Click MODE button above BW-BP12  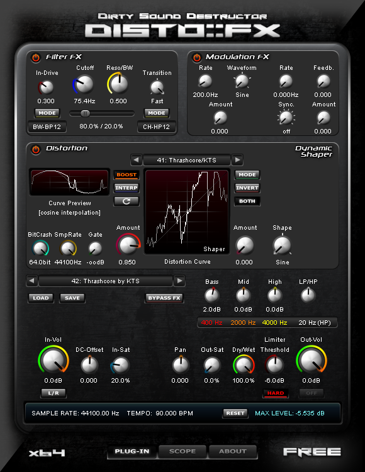[47, 113]
